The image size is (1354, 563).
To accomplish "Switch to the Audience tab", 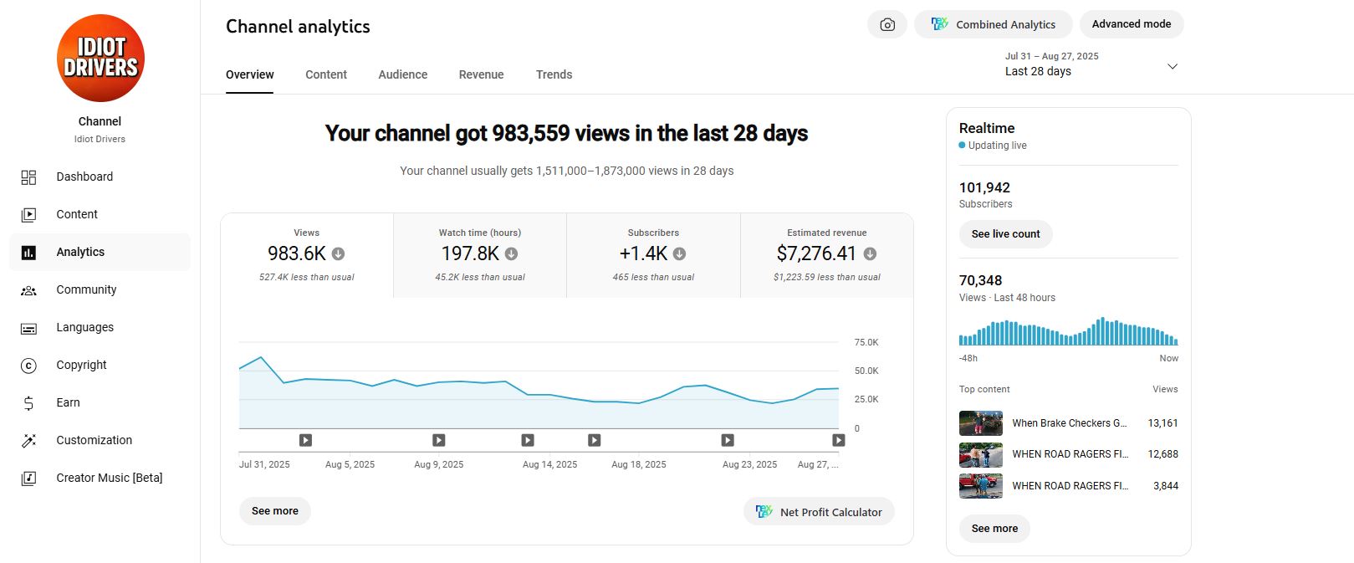I will pos(402,74).
